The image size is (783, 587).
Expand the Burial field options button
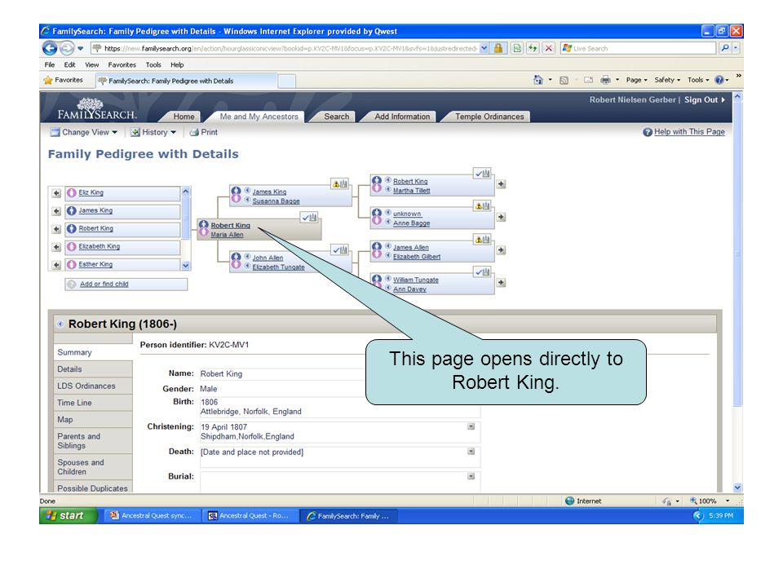[471, 476]
